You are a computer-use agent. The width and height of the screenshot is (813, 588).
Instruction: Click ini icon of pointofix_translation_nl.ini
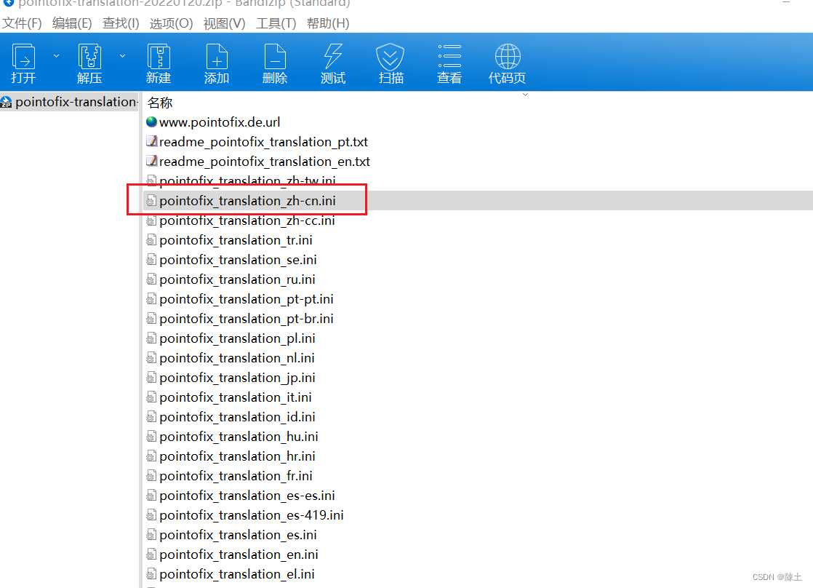tap(151, 357)
